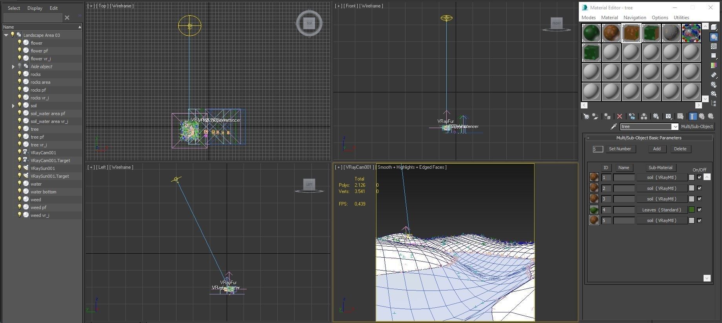The width and height of the screenshot is (722, 323).
Task: Click Put to Library icon
Action: pos(656,116)
